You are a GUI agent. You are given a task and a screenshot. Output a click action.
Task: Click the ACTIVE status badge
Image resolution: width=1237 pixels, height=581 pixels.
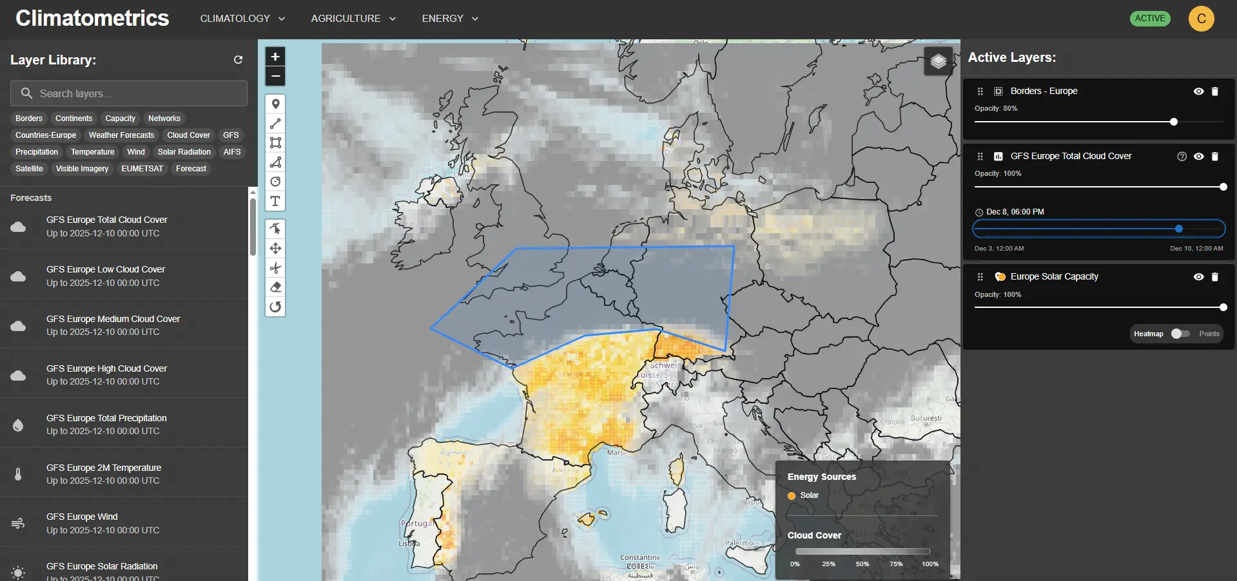[1150, 18]
